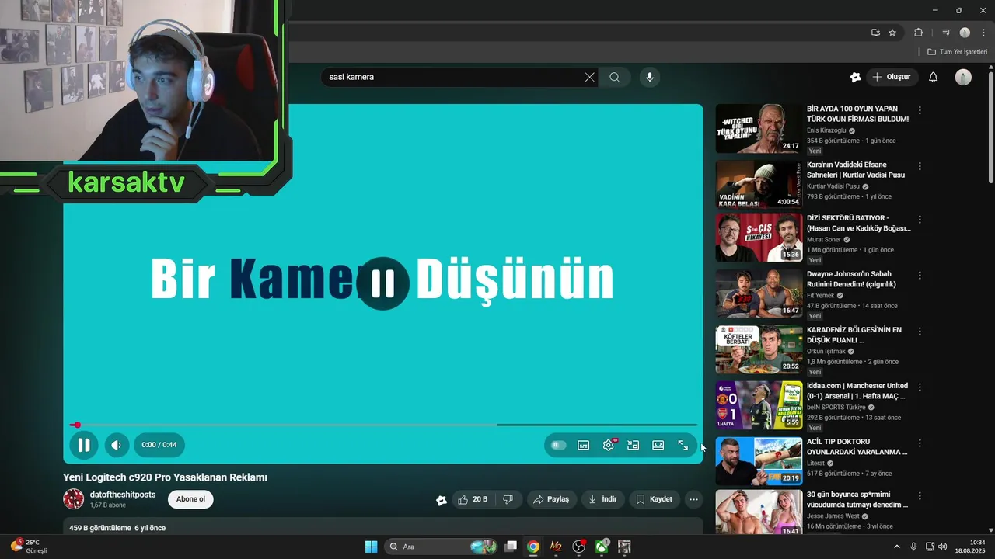The image size is (995, 559).
Task: Seek on the video progress bar
Action: click(x=383, y=425)
